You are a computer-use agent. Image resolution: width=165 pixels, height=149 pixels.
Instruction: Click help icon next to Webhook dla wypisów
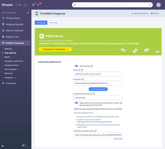coord(96,131)
